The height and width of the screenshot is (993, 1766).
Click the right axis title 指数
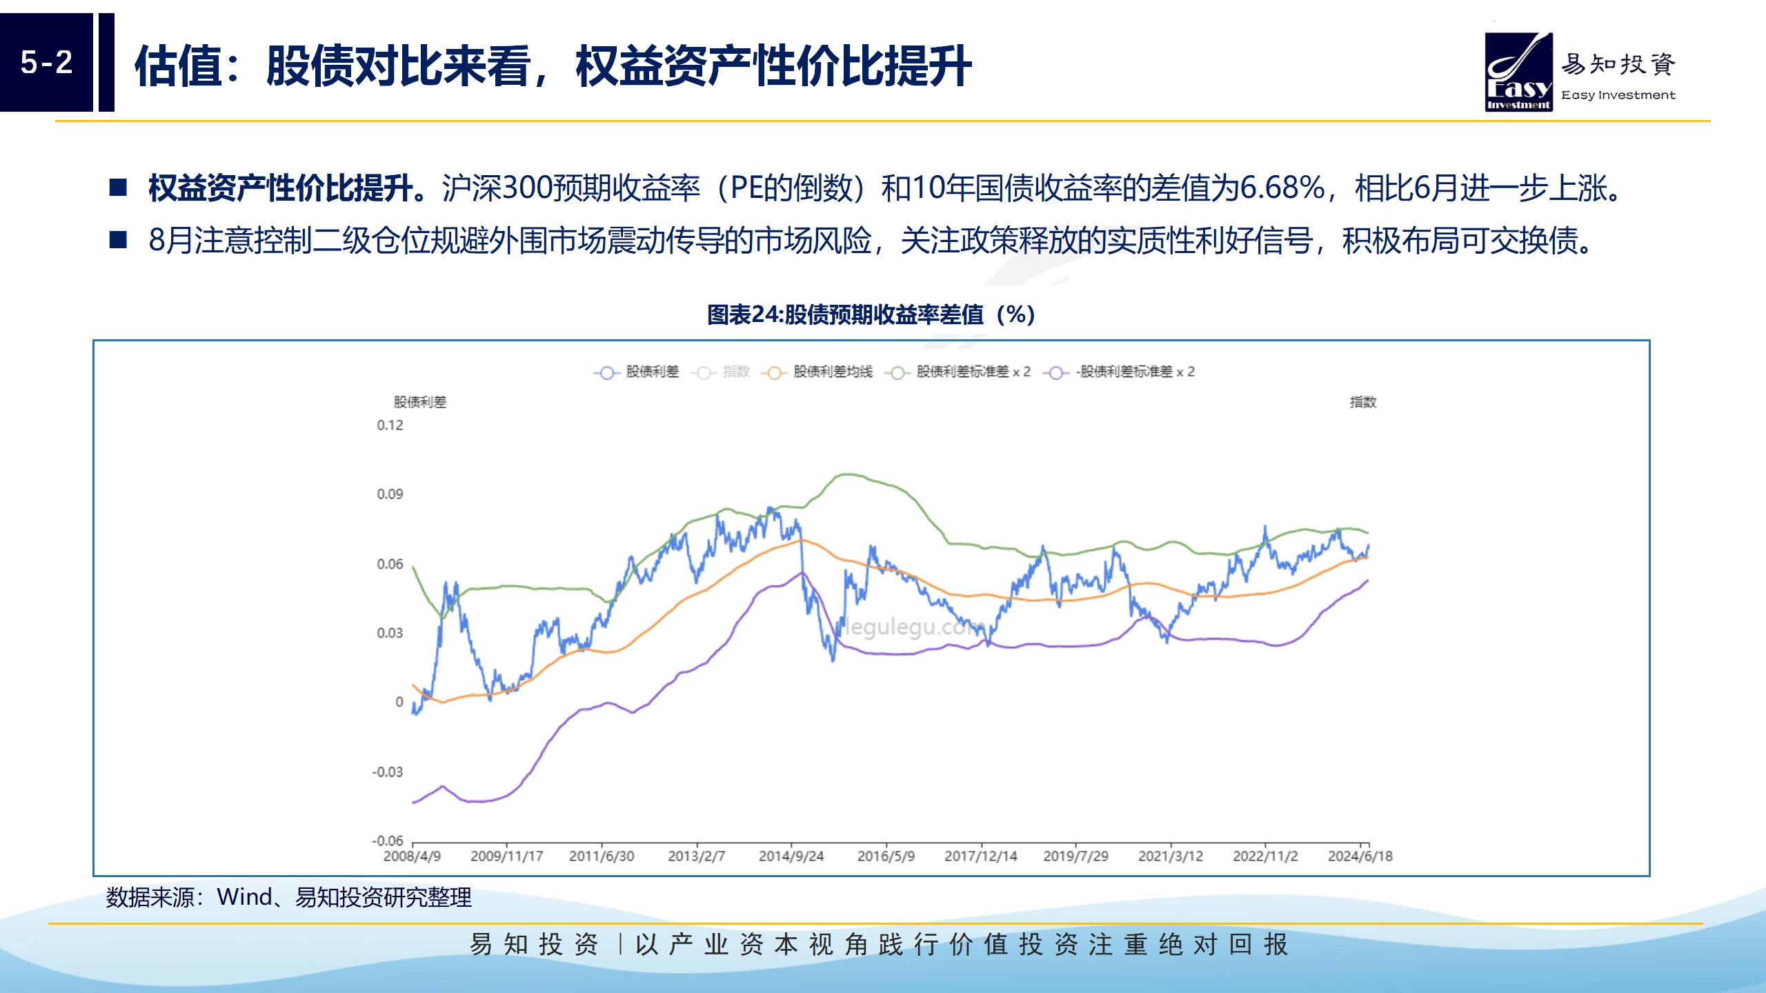pyautogui.click(x=1363, y=403)
